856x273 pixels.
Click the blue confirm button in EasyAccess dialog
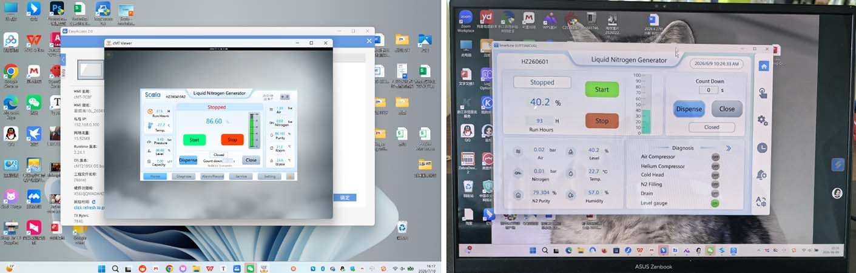[345, 197]
